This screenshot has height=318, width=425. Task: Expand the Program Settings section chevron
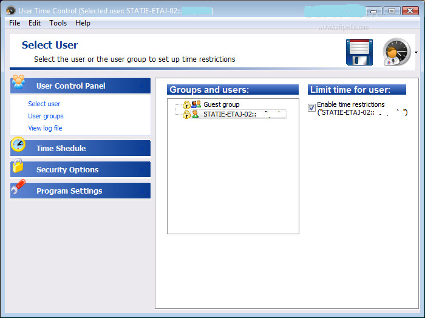click(141, 191)
